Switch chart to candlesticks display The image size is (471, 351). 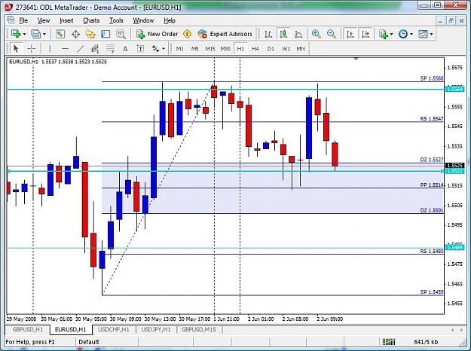coord(283,34)
